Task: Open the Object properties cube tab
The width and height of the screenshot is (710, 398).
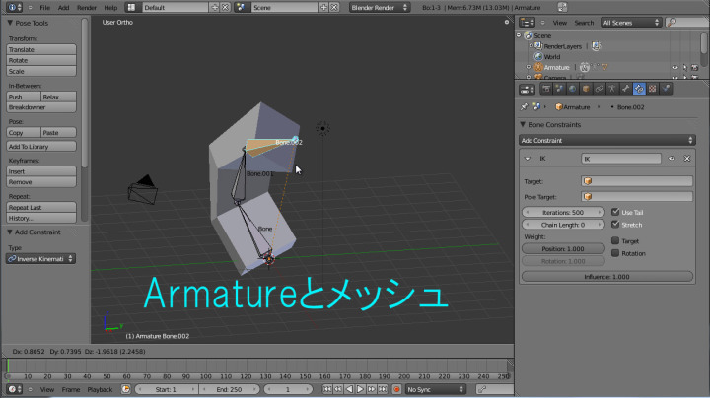Action: coord(584,89)
